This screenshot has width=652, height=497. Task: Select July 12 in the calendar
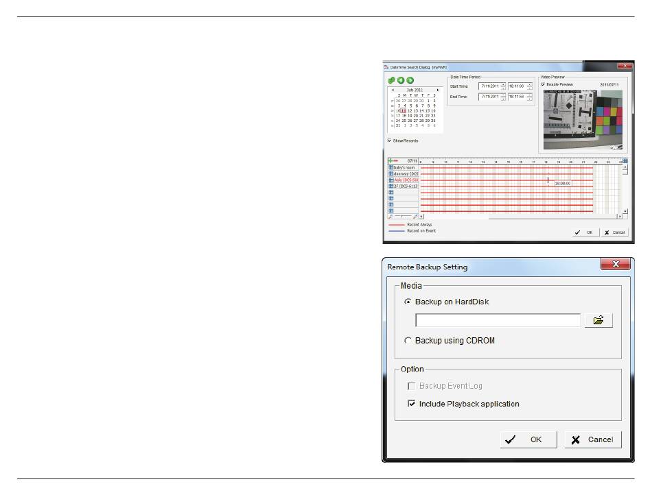click(410, 110)
